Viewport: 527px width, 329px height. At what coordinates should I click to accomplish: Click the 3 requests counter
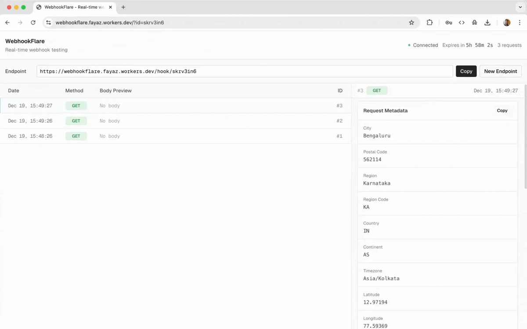(x=509, y=45)
